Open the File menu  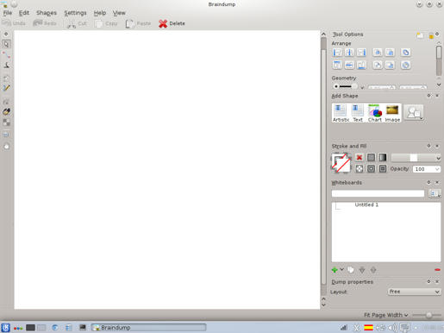point(8,13)
